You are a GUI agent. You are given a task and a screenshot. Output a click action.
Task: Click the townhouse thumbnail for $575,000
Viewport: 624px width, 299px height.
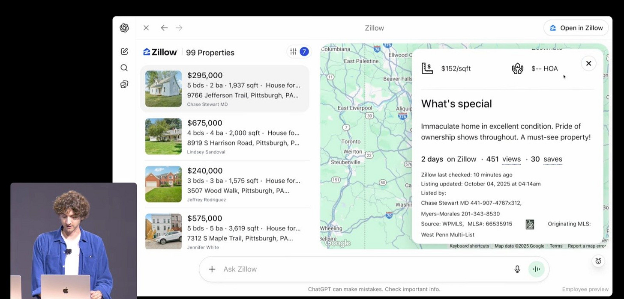coord(163,231)
